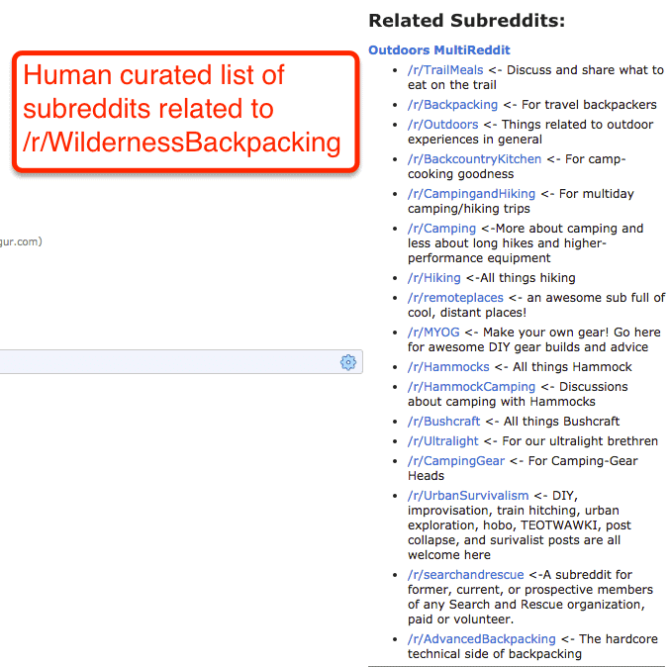Open the /r/remoteplaces link
The height and width of the screenshot is (667, 670).
coord(455,298)
